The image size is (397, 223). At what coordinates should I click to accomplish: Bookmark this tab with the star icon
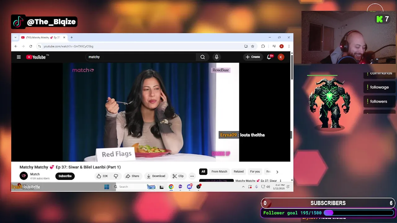[252, 46]
